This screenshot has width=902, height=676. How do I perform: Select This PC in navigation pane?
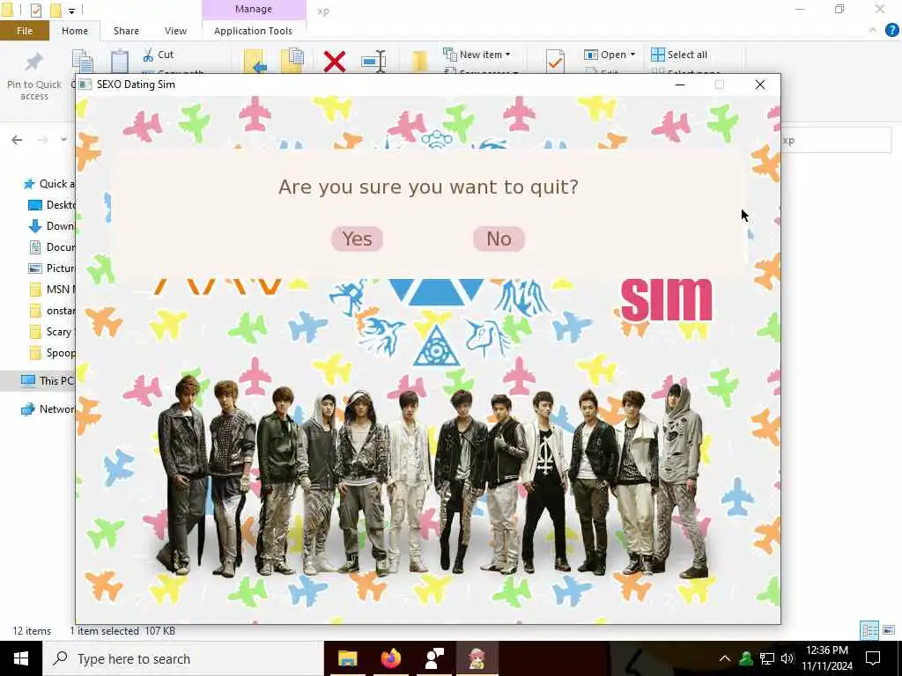(x=48, y=380)
